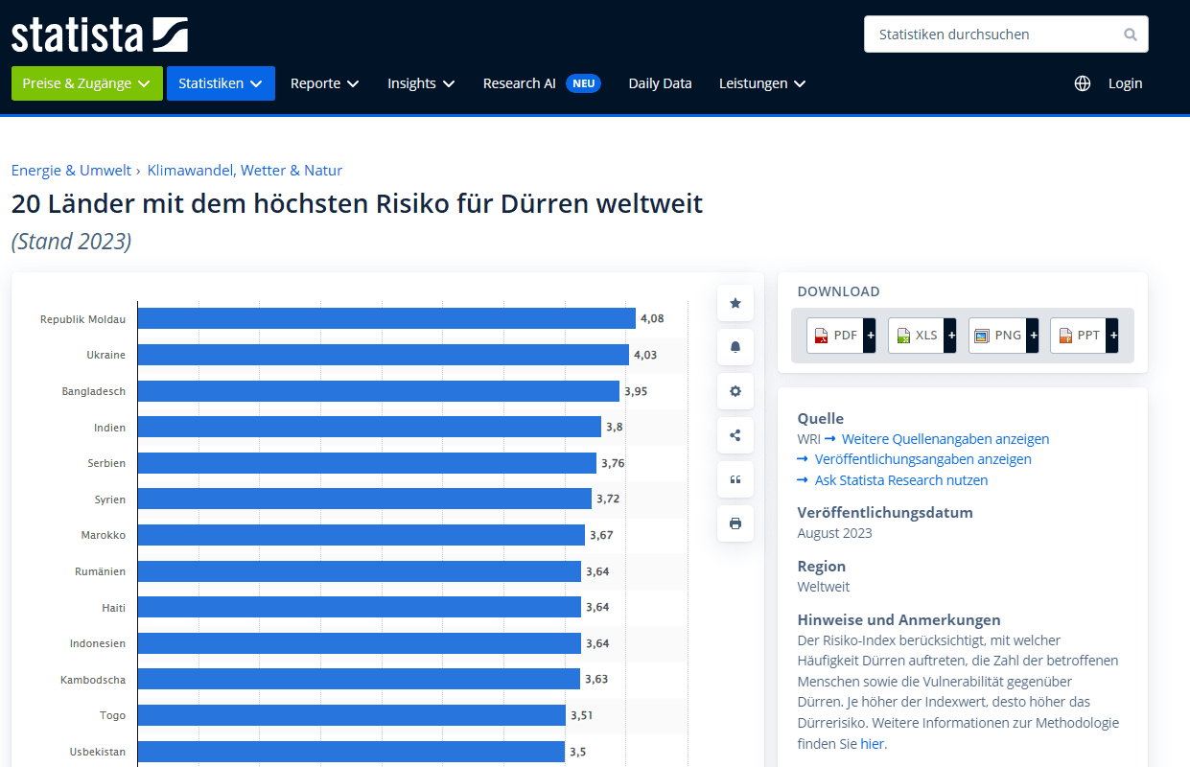
Task: Expand the Reporte menu
Action: click(325, 83)
